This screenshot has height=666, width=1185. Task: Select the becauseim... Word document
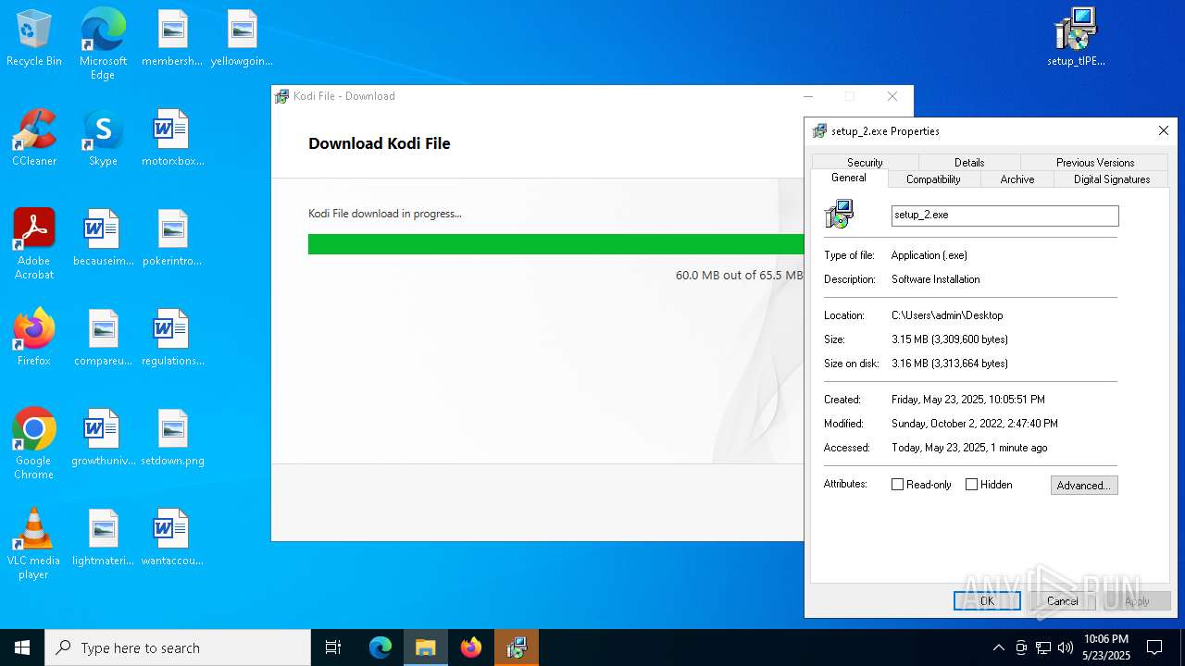coord(103,239)
